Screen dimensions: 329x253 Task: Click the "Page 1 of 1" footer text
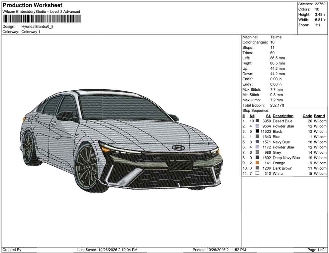coord(317,250)
